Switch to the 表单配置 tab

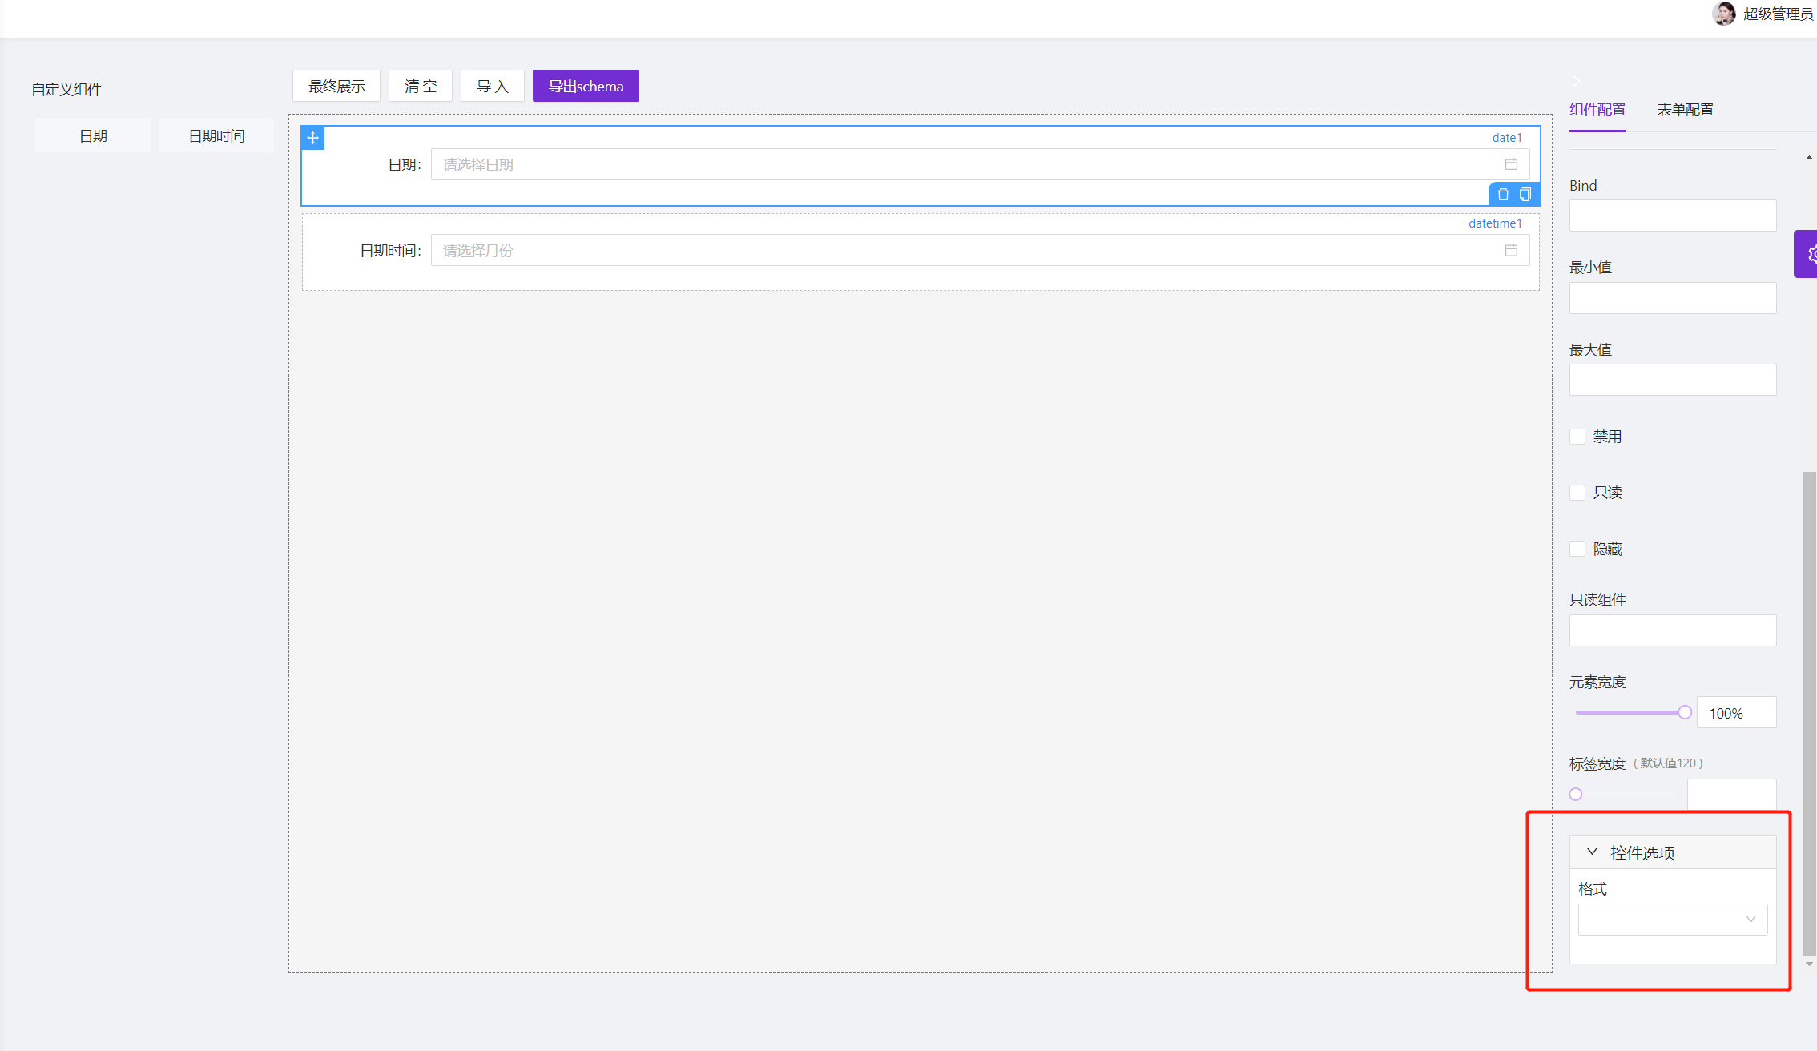1685,109
